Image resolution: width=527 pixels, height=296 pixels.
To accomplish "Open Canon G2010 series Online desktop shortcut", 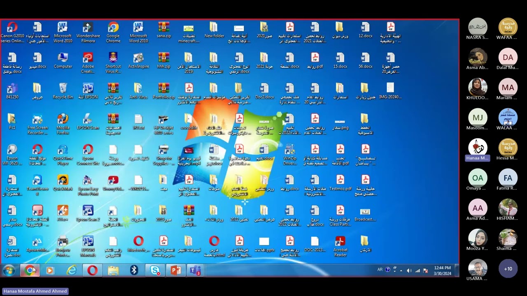I will click(x=12, y=32).
